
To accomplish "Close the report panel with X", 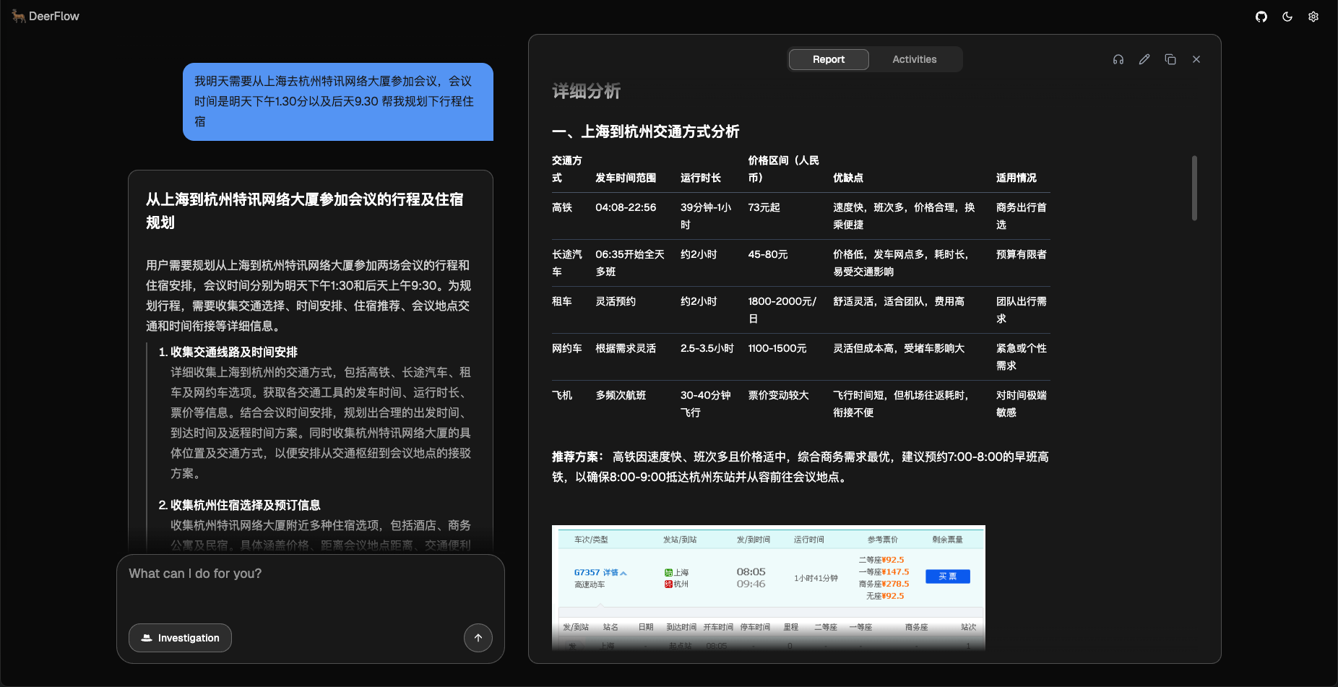I will [1196, 59].
